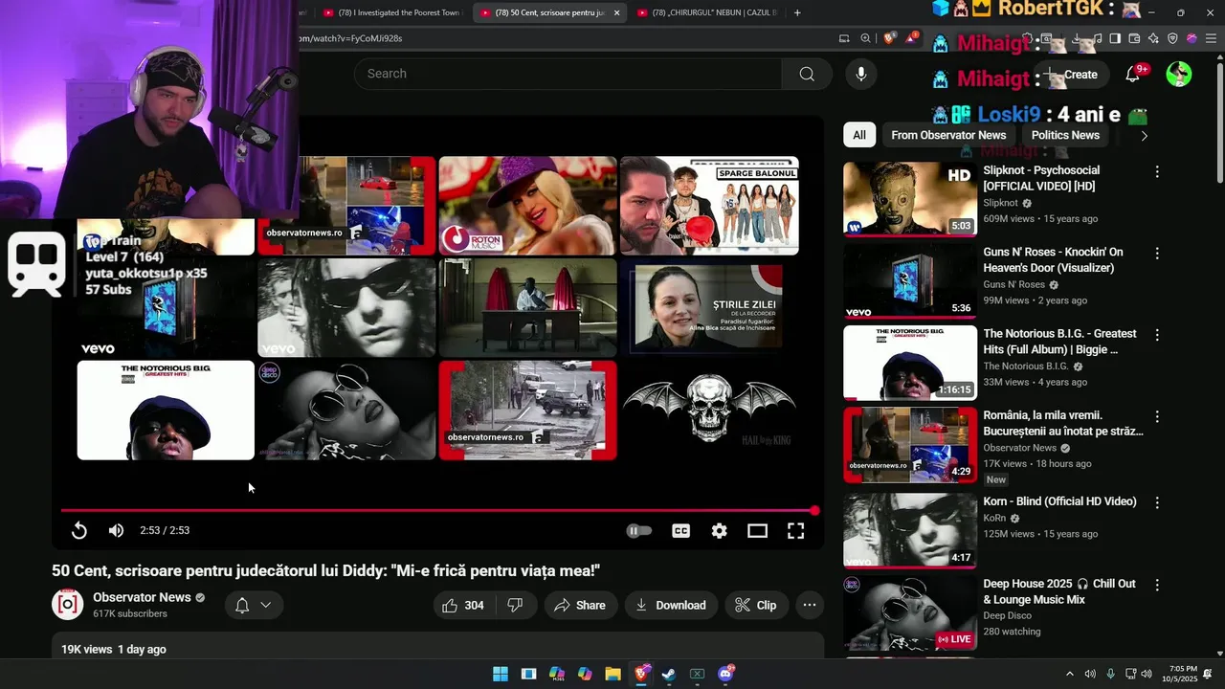This screenshot has height=689, width=1225.
Task: Open the Create menu
Action: (x=1072, y=74)
